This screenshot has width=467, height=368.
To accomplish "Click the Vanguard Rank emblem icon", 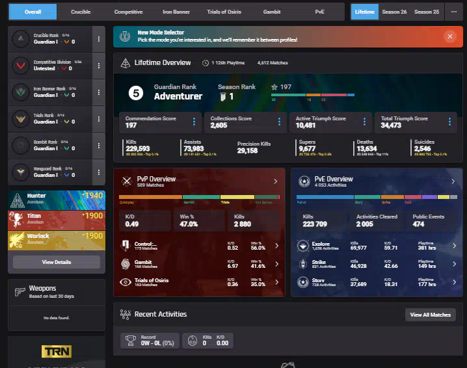I will pyautogui.click(x=21, y=172).
